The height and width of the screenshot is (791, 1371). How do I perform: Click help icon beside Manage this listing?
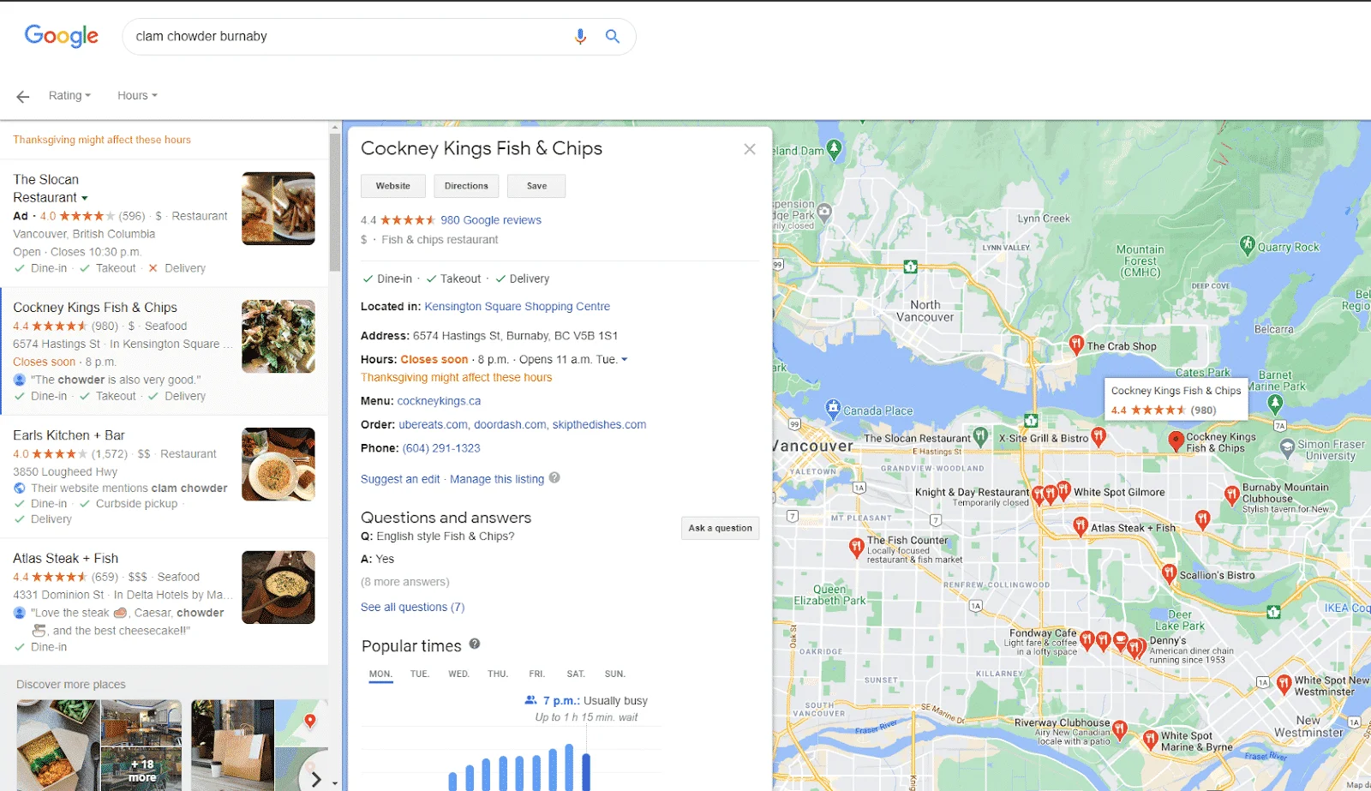pyautogui.click(x=554, y=478)
